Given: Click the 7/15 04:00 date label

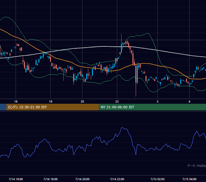Looking at the screenshot, I should (x=189, y=179).
